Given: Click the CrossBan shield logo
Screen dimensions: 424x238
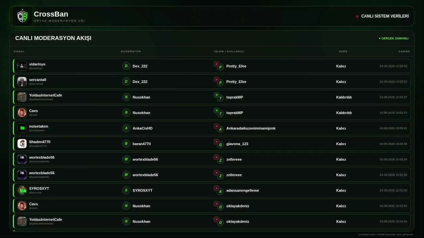Looking at the screenshot, I should point(23,16).
